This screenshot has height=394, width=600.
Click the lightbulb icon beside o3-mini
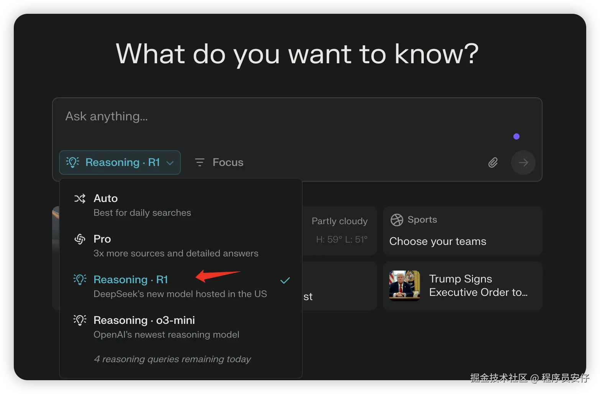(x=80, y=320)
